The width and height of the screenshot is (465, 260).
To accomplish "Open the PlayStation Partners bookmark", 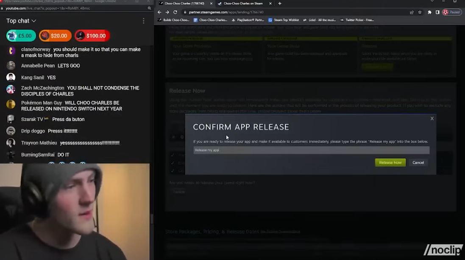I will [248, 20].
